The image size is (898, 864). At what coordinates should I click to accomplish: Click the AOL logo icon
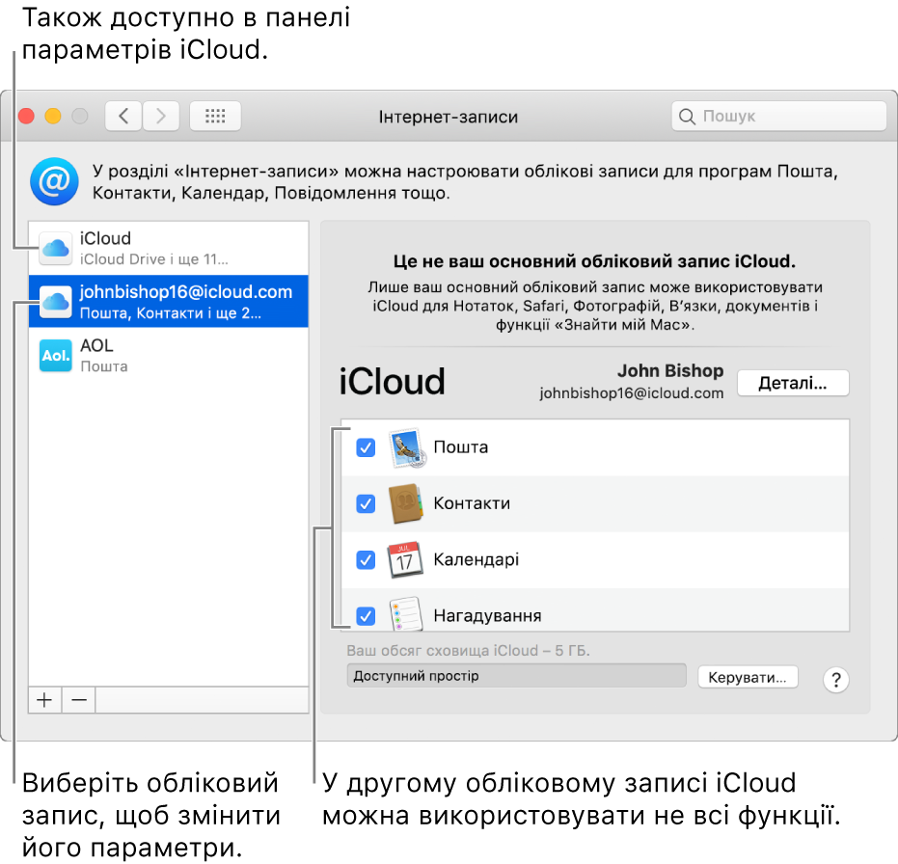(56, 356)
